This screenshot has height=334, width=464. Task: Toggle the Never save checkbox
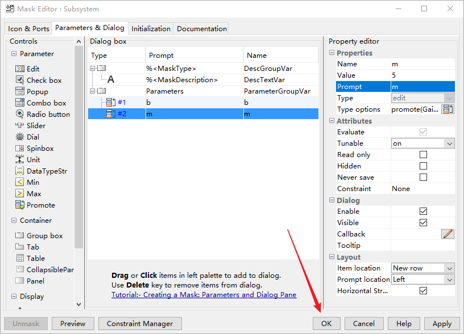[423, 177]
